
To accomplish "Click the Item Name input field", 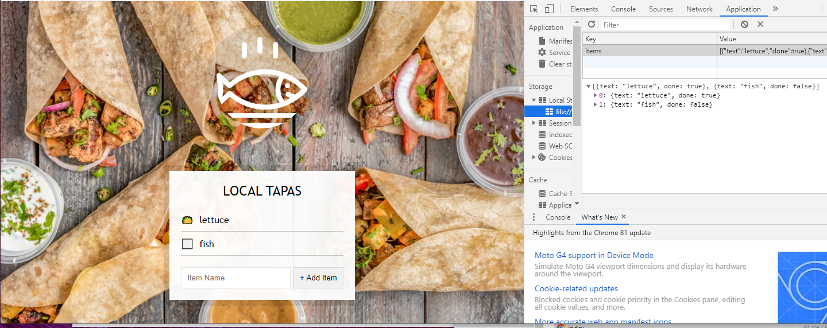I will [235, 278].
